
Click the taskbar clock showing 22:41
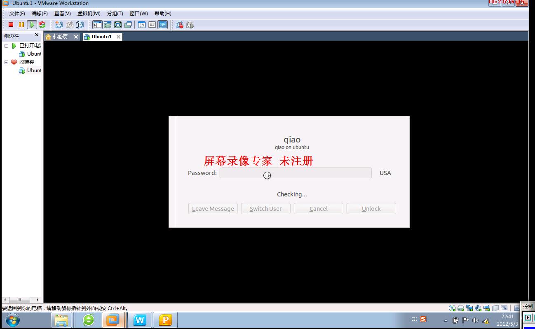(507, 320)
